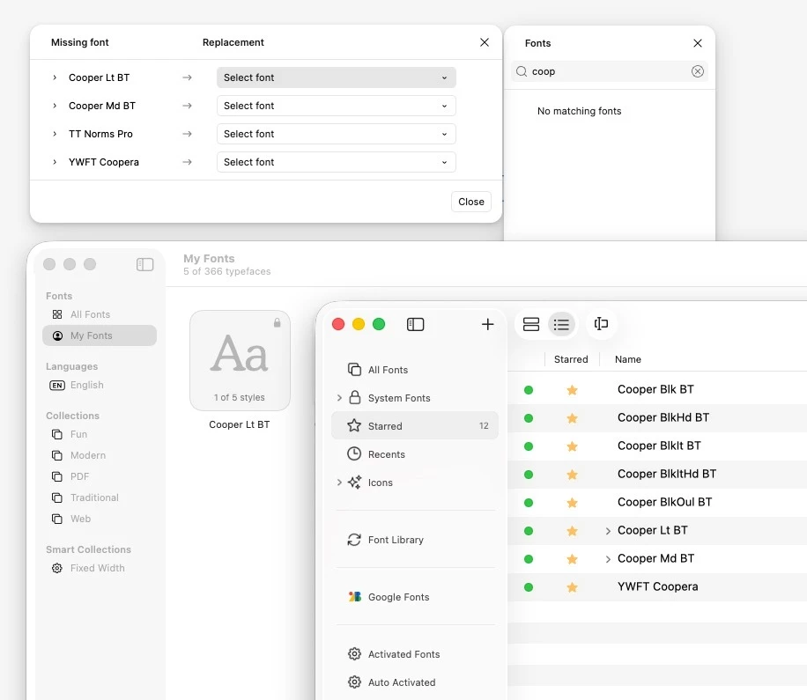807x700 pixels.
Task: Select the Cooper BlkItHd BT font name
Action: click(667, 475)
